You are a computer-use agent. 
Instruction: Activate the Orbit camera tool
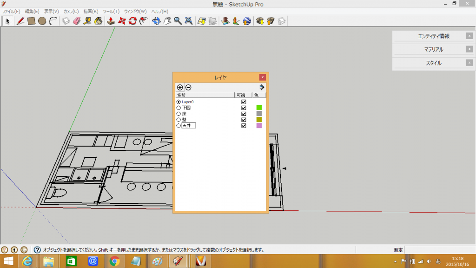[x=156, y=21]
